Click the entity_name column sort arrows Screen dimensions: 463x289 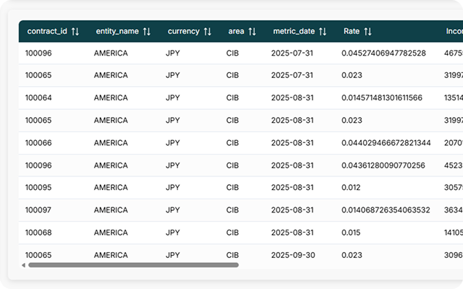pos(147,32)
